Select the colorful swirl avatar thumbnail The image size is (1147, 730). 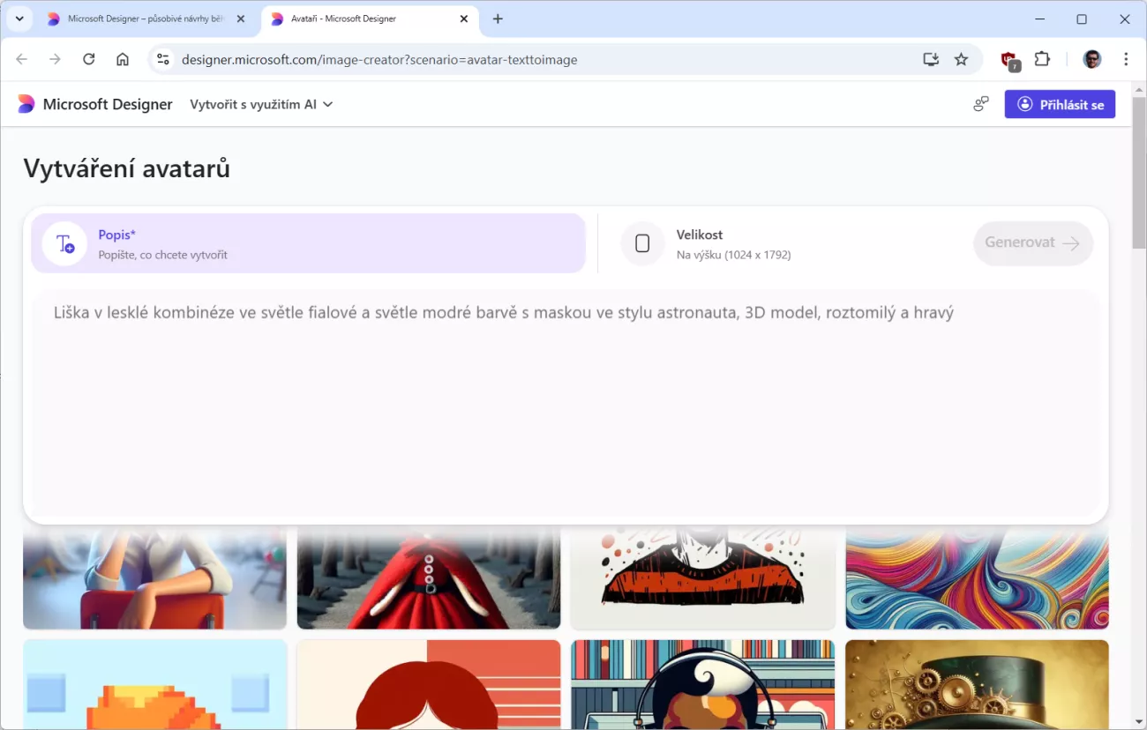tap(977, 578)
